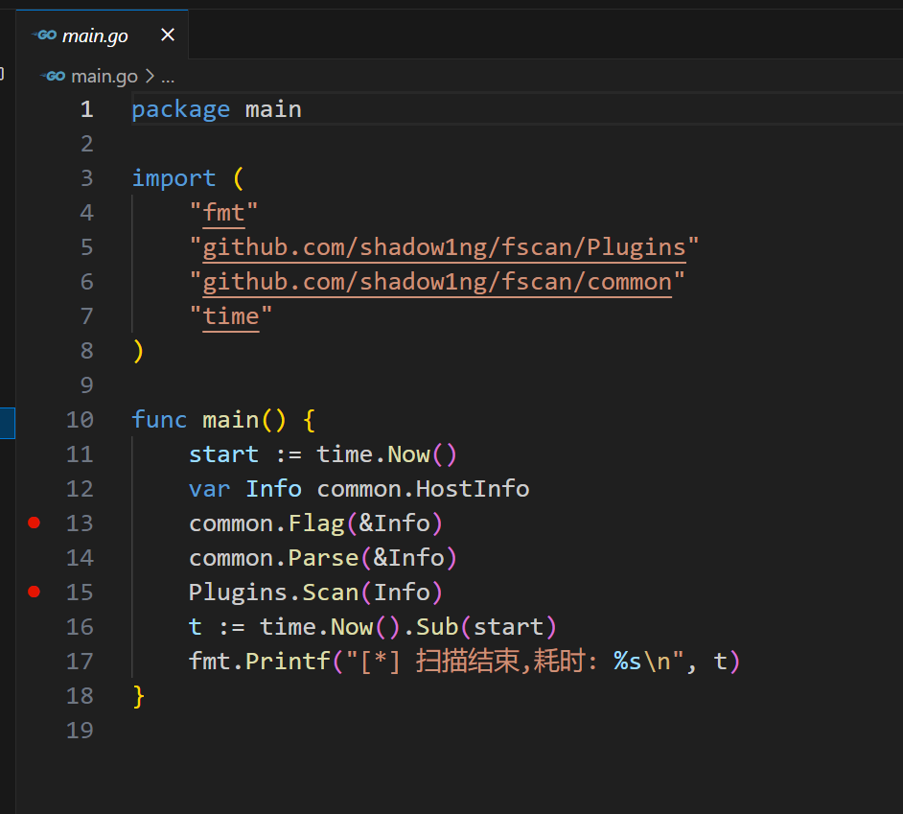The height and width of the screenshot is (814, 903).
Task: Click the 'main()' function name
Action: point(231,419)
